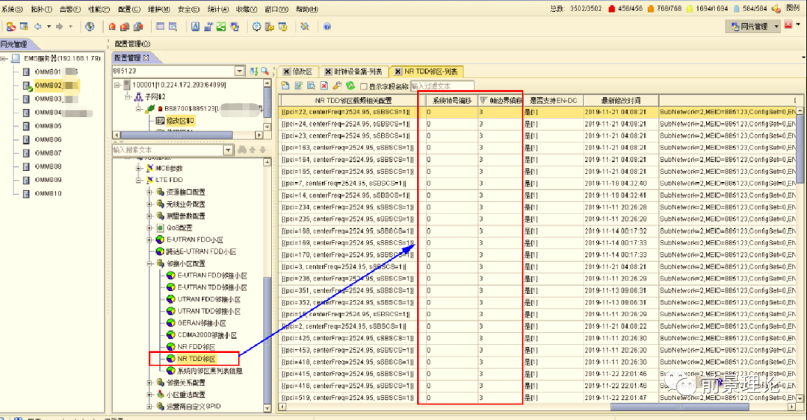This screenshot has width=807, height=420.
Task: Click the binoculars find icon in tree search
Action: (241, 150)
